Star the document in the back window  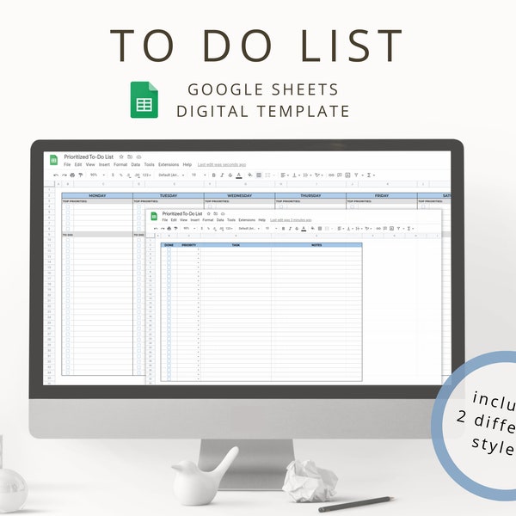click(121, 157)
